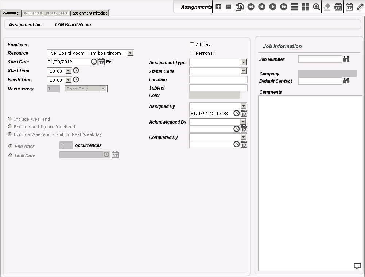
Task: Open the Assignment Type dropdown
Action: coord(244,63)
